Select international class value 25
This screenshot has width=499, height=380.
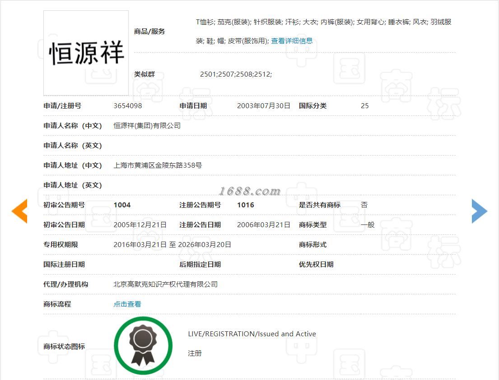365,106
